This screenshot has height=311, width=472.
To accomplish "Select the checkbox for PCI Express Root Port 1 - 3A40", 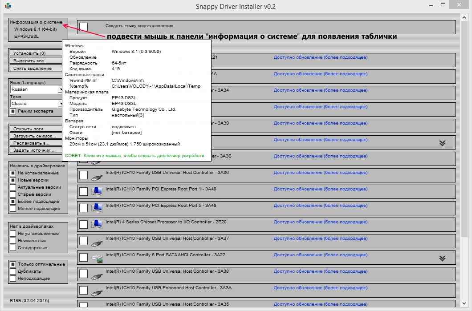I will (x=83, y=192).
